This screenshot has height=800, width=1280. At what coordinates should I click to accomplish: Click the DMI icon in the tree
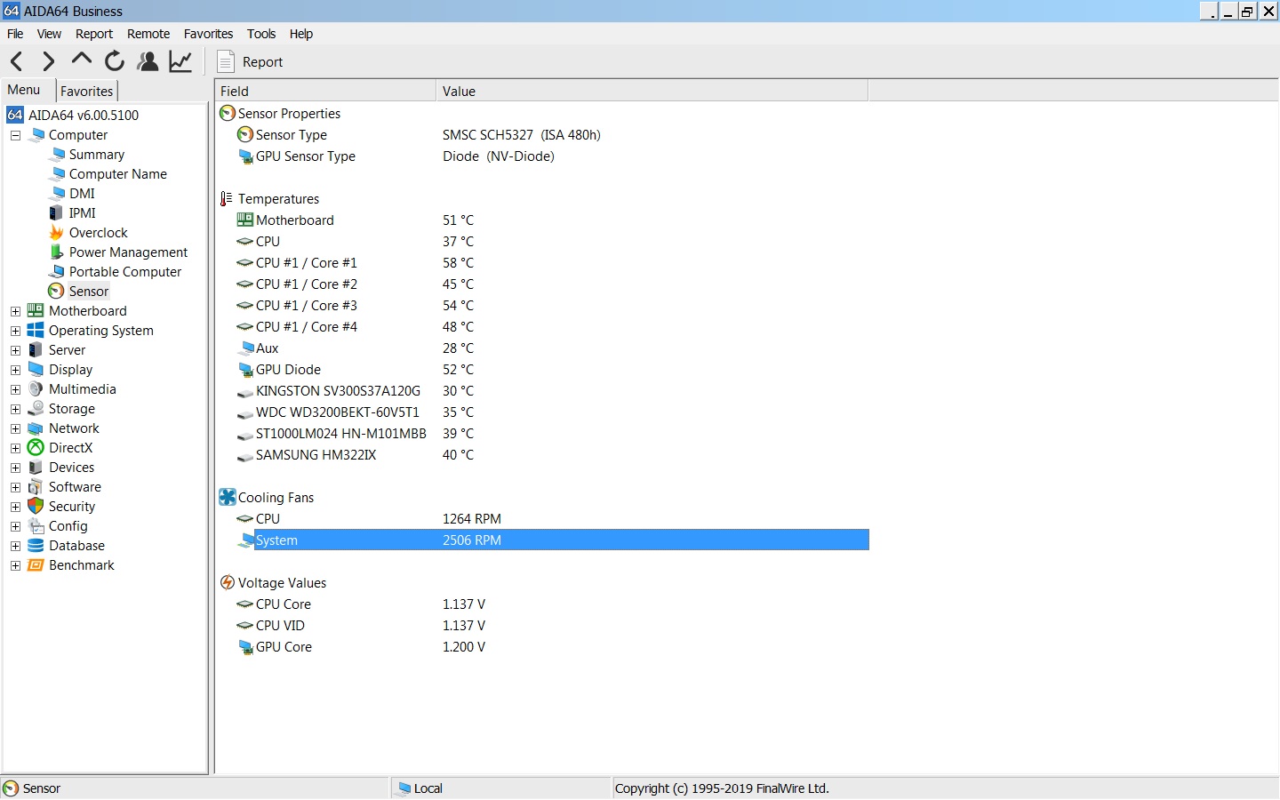(58, 193)
